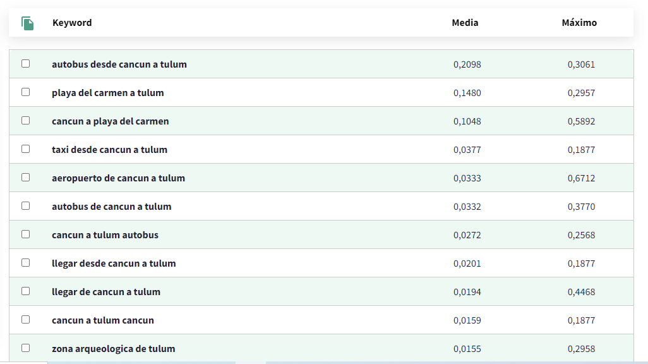Open the zona arqueologica de tulum keyword
The image size is (648, 364).
[113, 349]
